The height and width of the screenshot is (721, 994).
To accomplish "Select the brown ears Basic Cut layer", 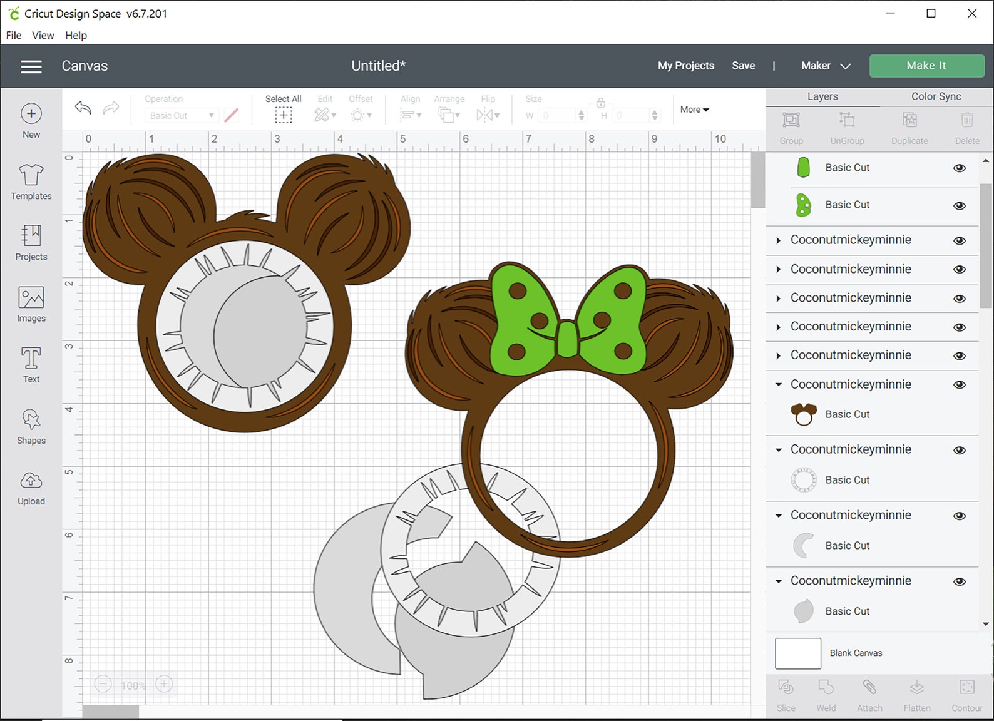I will 873,414.
